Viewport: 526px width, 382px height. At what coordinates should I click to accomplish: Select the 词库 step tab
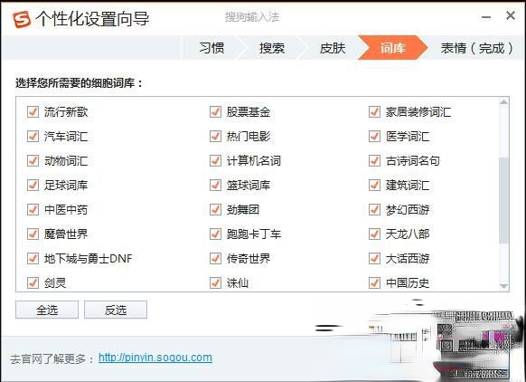click(x=392, y=48)
